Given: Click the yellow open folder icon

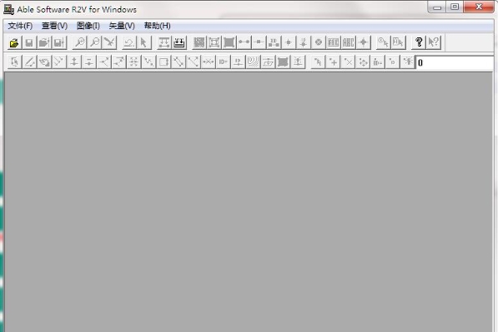Looking at the screenshot, I should click(x=14, y=42).
